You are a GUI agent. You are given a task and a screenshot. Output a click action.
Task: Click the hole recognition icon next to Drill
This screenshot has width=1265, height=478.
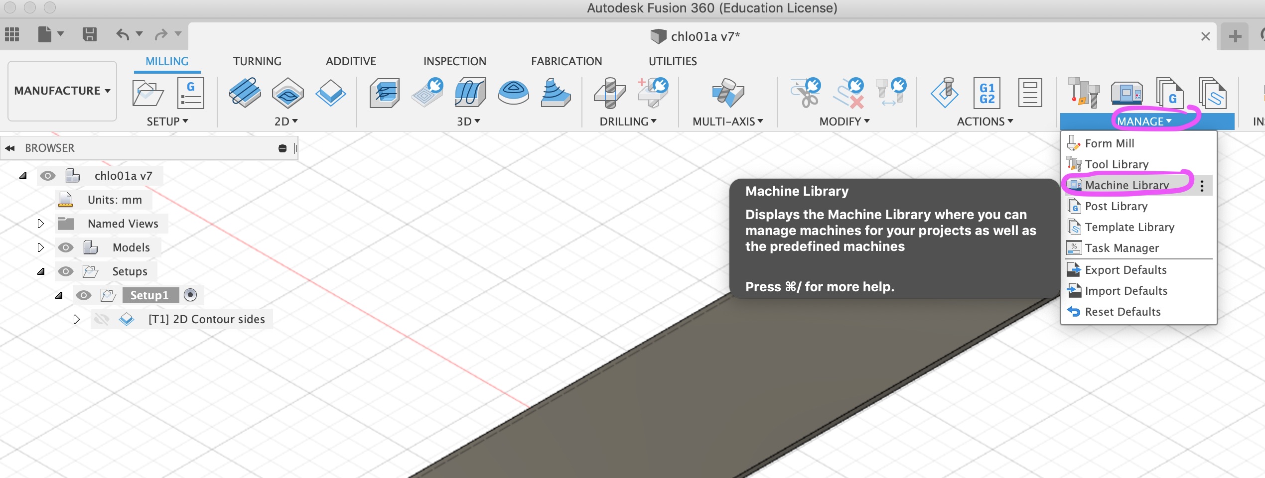coord(653,93)
